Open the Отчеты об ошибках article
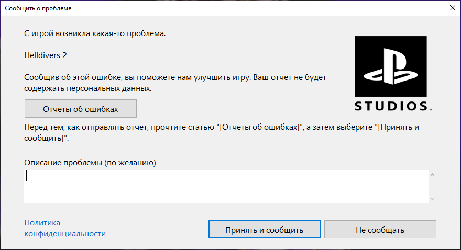The width and height of the screenshot is (461, 250). click(81, 109)
